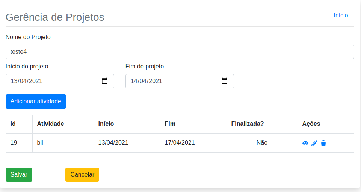Select start date 13/04/2021 in table row
Image resolution: width=361 pixels, height=192 pixels.
point(113,143)
